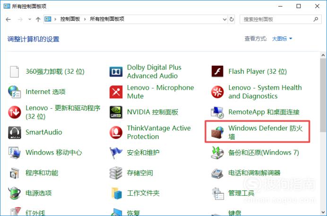The image size is (327, 216).
Task: Open recent locations dropdown arrow
Action: tap(30, 19)
